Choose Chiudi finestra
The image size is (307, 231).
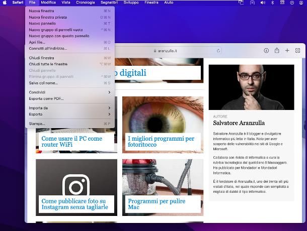pos(70,58)
